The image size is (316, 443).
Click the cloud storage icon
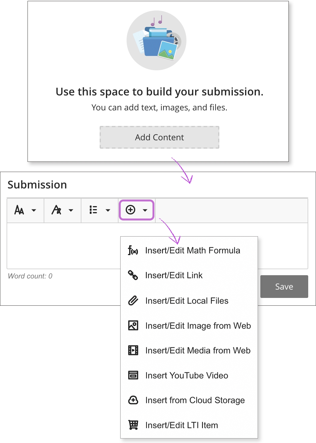pos(133,400)
